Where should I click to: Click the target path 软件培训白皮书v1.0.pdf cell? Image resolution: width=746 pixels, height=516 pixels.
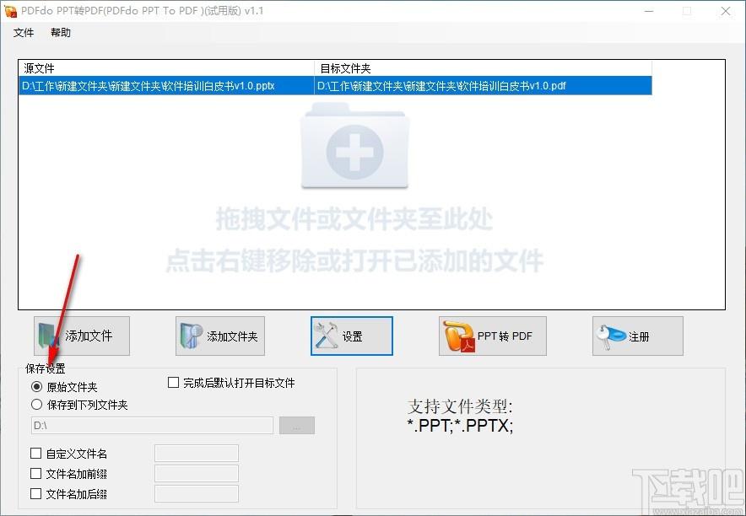tap(483, 86)
